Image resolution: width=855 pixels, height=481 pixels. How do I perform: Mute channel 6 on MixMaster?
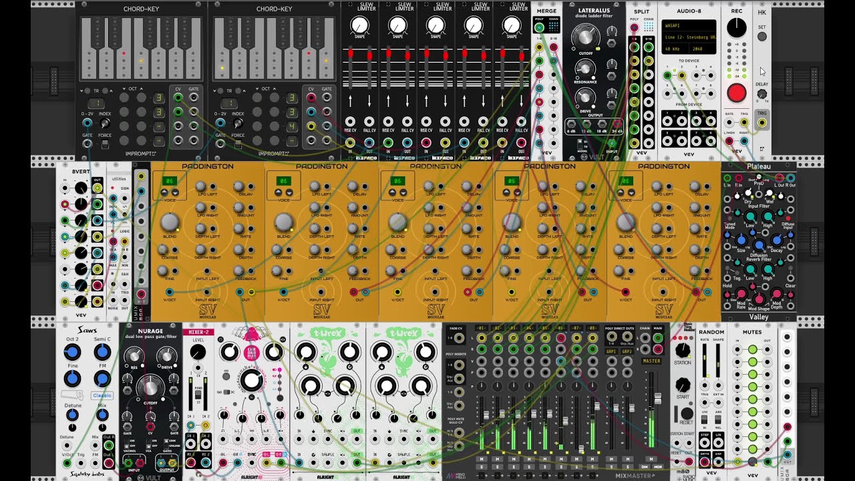561,459
